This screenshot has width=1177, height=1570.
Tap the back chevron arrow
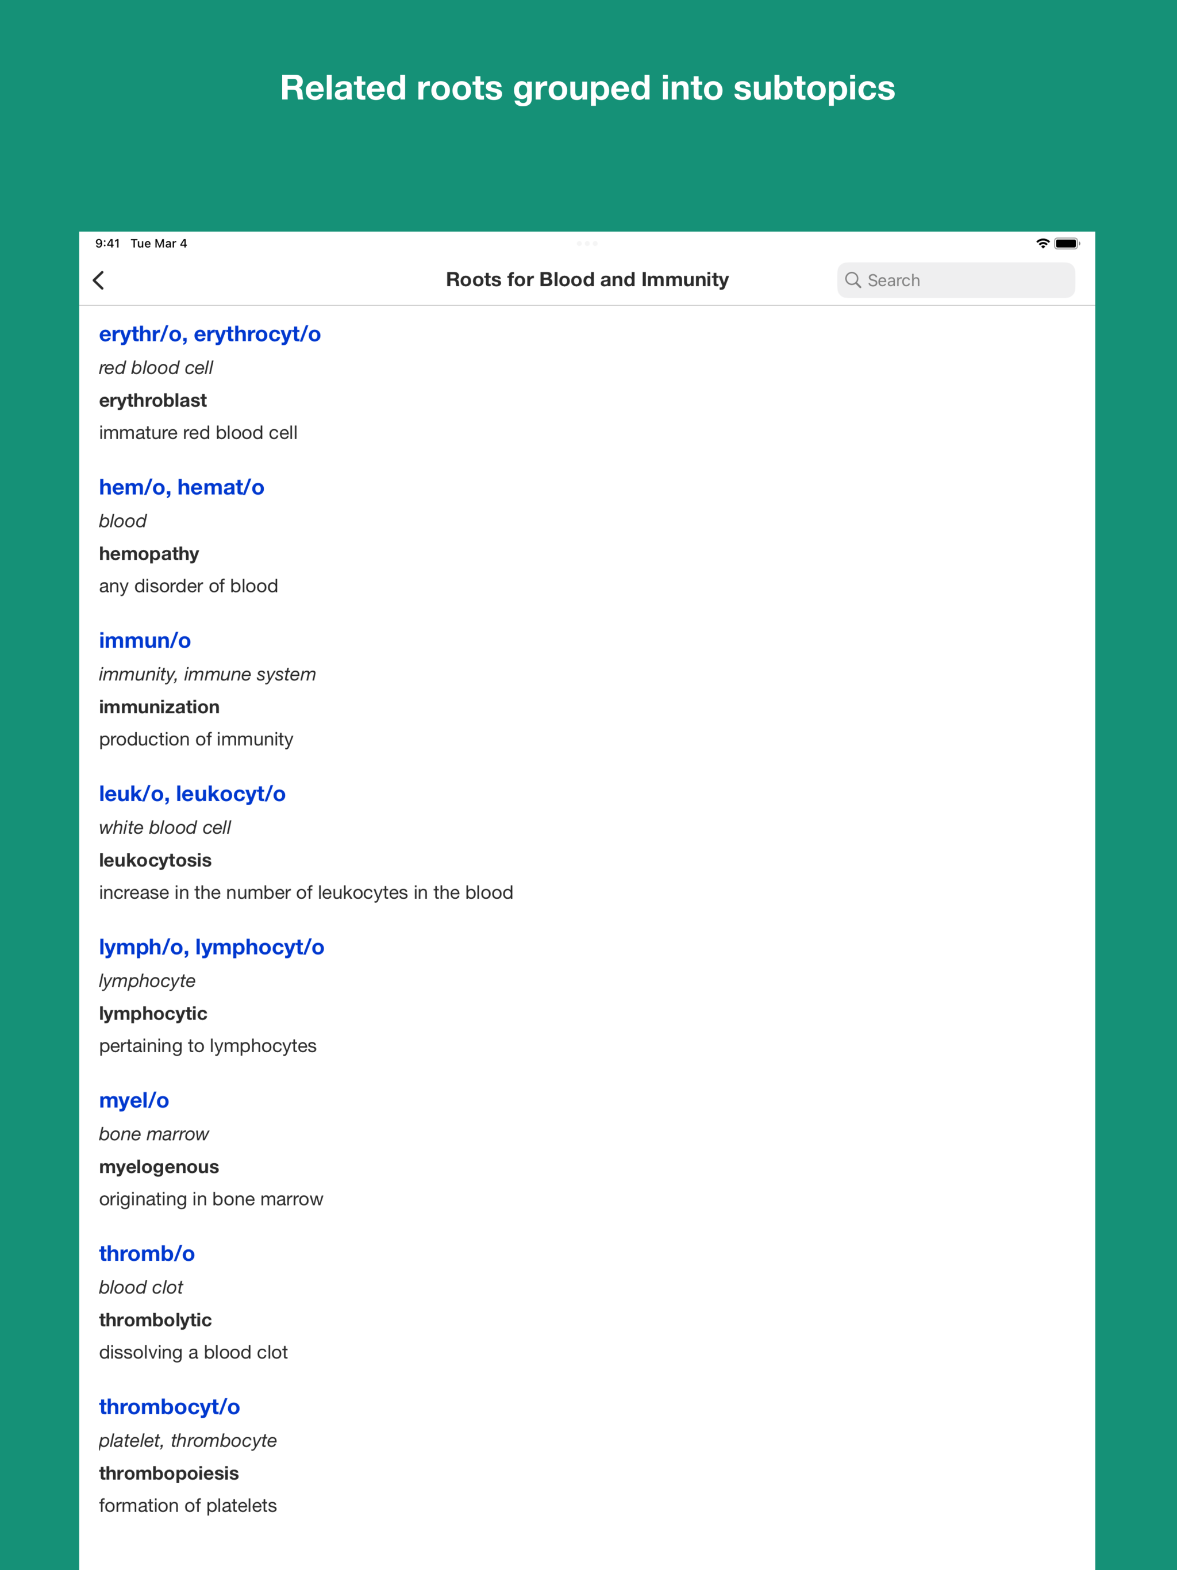coord(99,280)
